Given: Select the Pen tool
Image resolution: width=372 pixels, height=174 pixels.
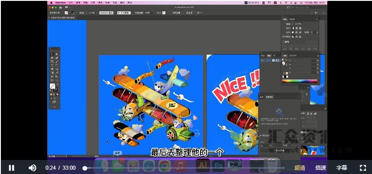Looking at the screenshot, I should [52, 58].
